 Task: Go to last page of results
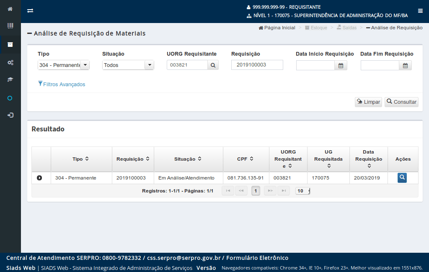pyautogui.click(x=284, y=191)
